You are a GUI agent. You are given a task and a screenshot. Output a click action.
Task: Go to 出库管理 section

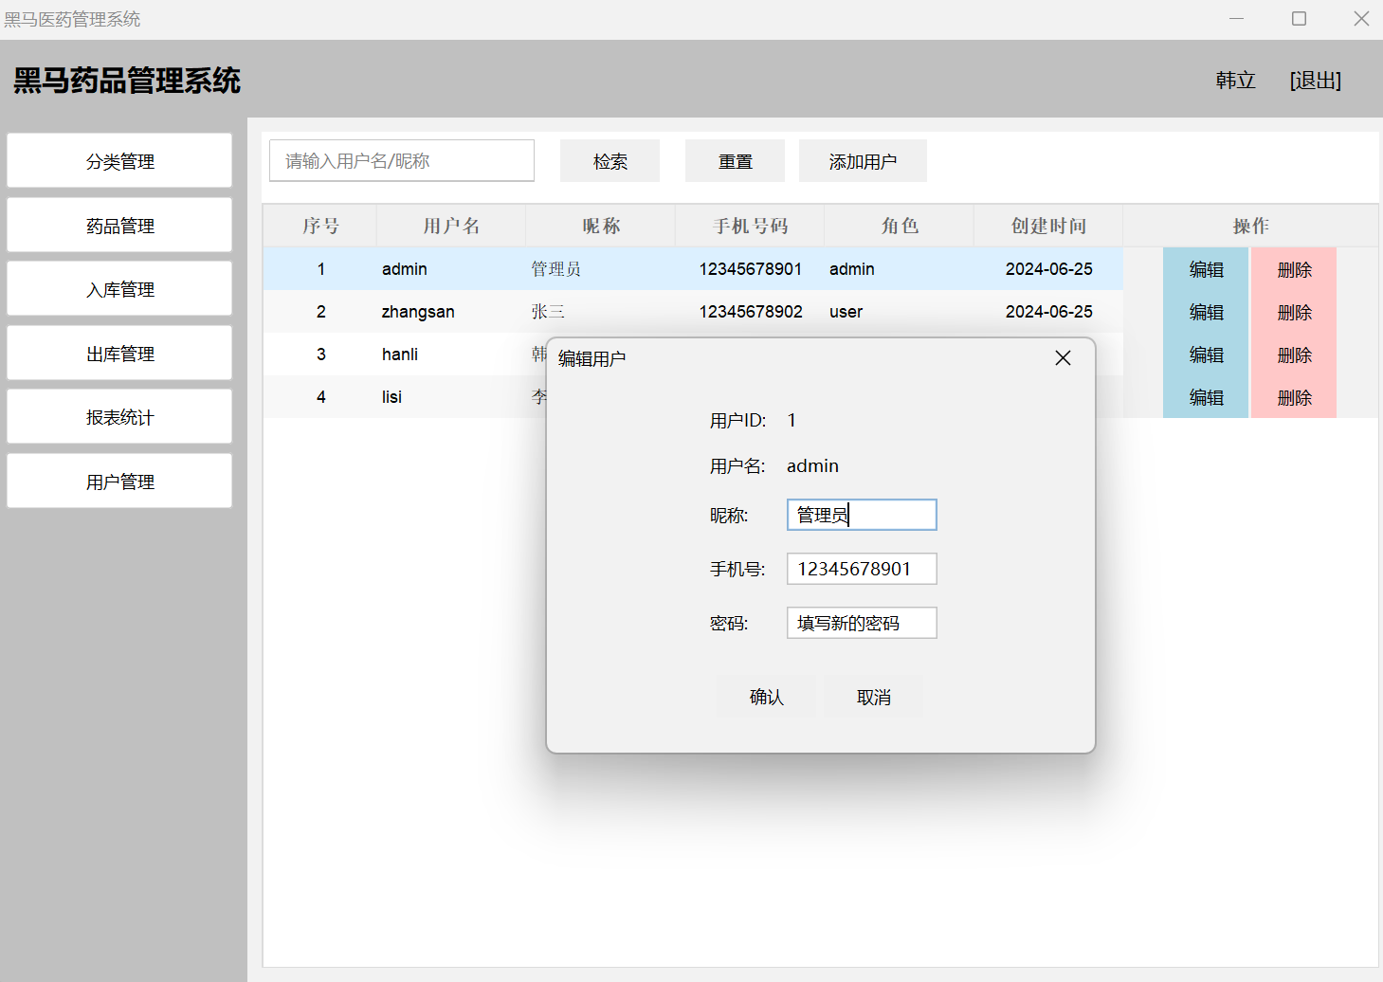(x=119, y=354)
